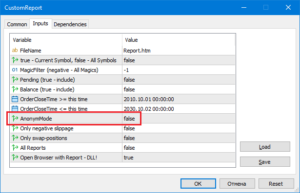Image resolution: width=300 pixels, height=193 pixels.
Task: Select the Only negative slippage value cell
Action: pyautogui.click(x=179, y=128)
